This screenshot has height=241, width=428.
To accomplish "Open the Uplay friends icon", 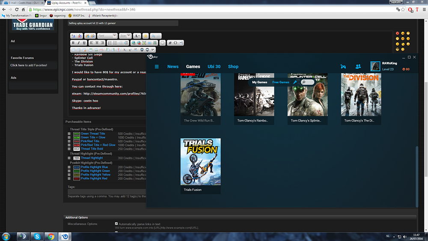I will coord(358,66).
